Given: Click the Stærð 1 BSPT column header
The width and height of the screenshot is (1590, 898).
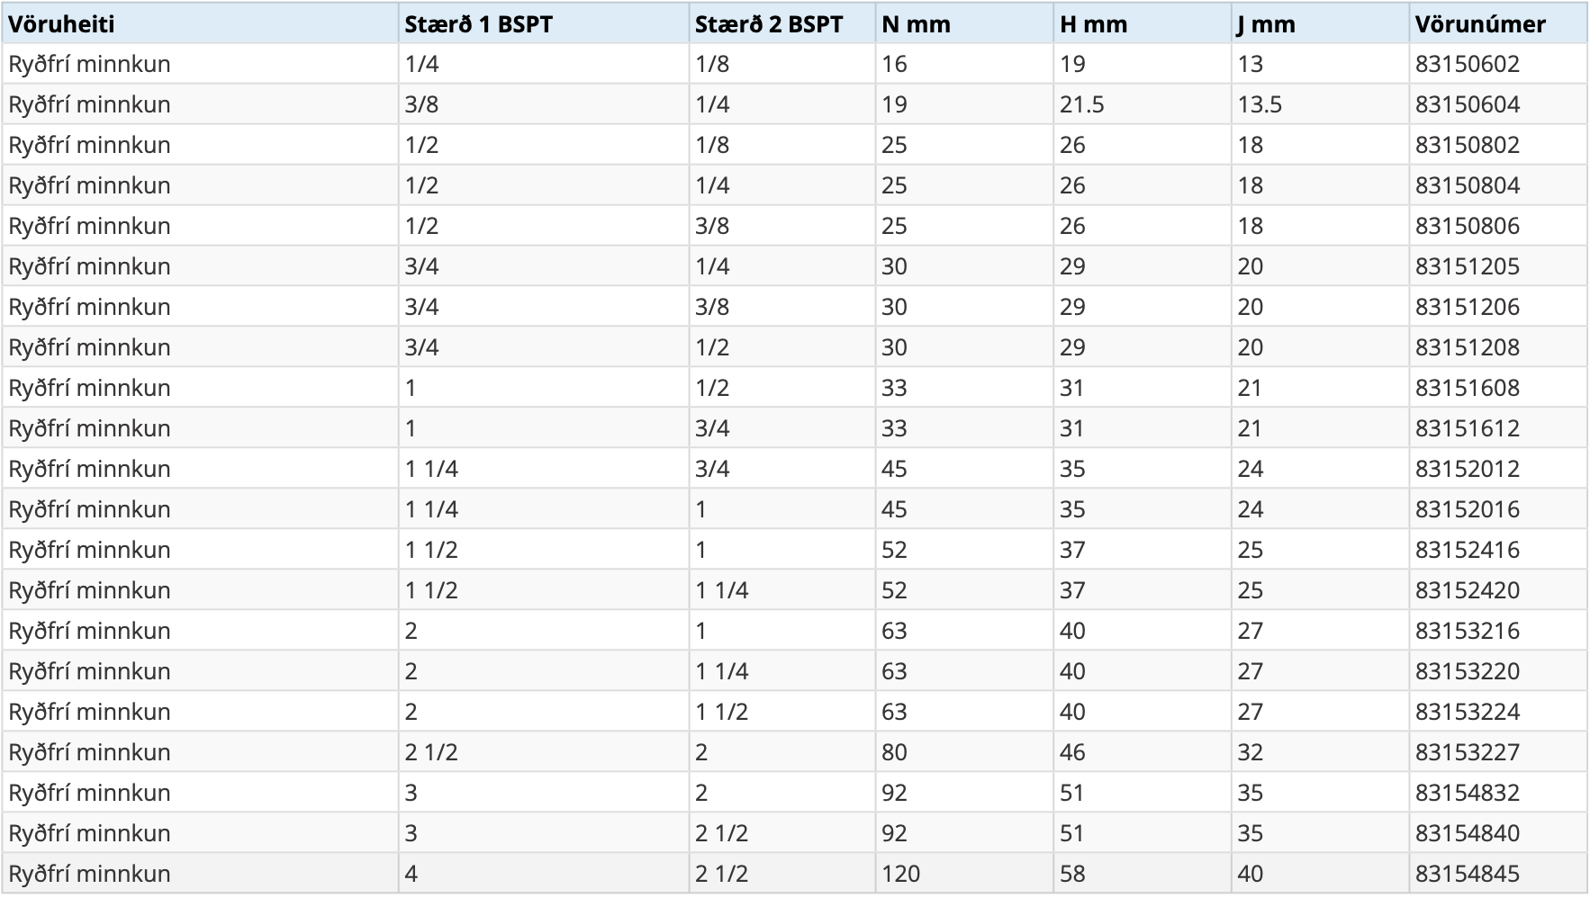Looking at the screenshot, I should (478, 24).
